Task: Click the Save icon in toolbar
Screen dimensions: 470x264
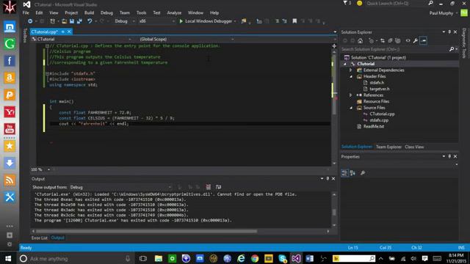Action: pyautogui.click(x=72, y=21)
